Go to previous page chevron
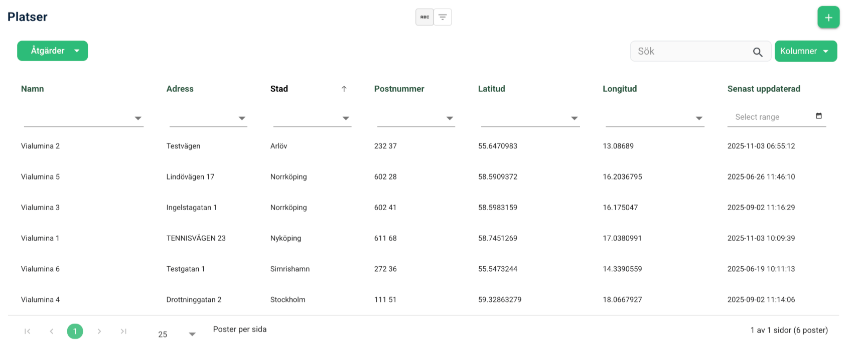 coord(51,331)
